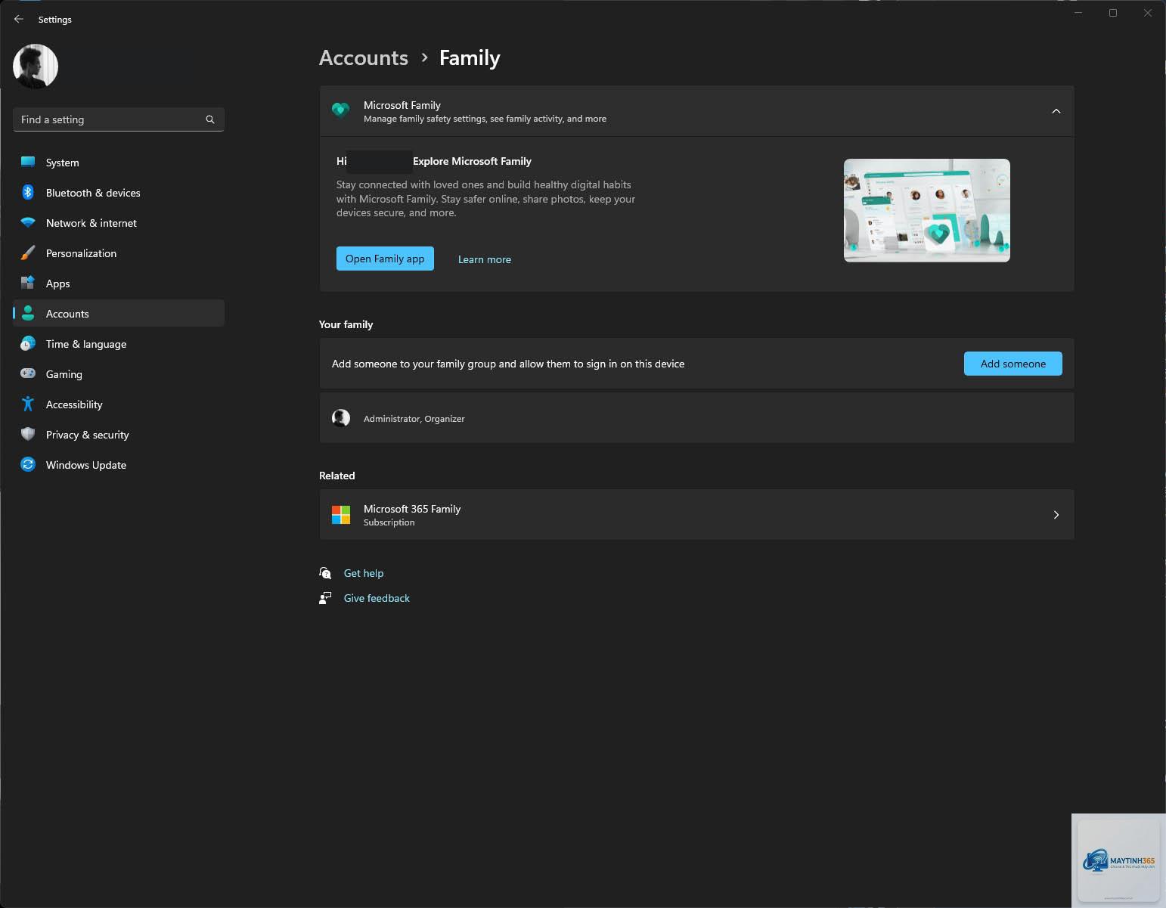Open Microsoft 365 Family chevron arrow
This screenshot has width=1166, height=908.
[1056, 515]
